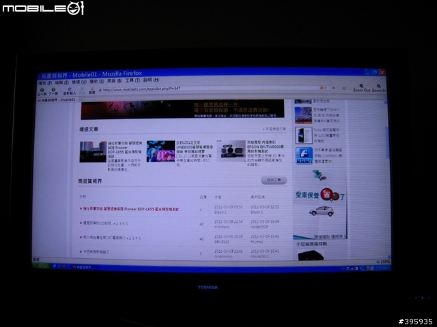Click the blue F app icon in sidebar
Viewport: 437px width, 327px height.
(x=304, y=155)
